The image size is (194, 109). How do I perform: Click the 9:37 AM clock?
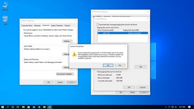tap(182, 107)
